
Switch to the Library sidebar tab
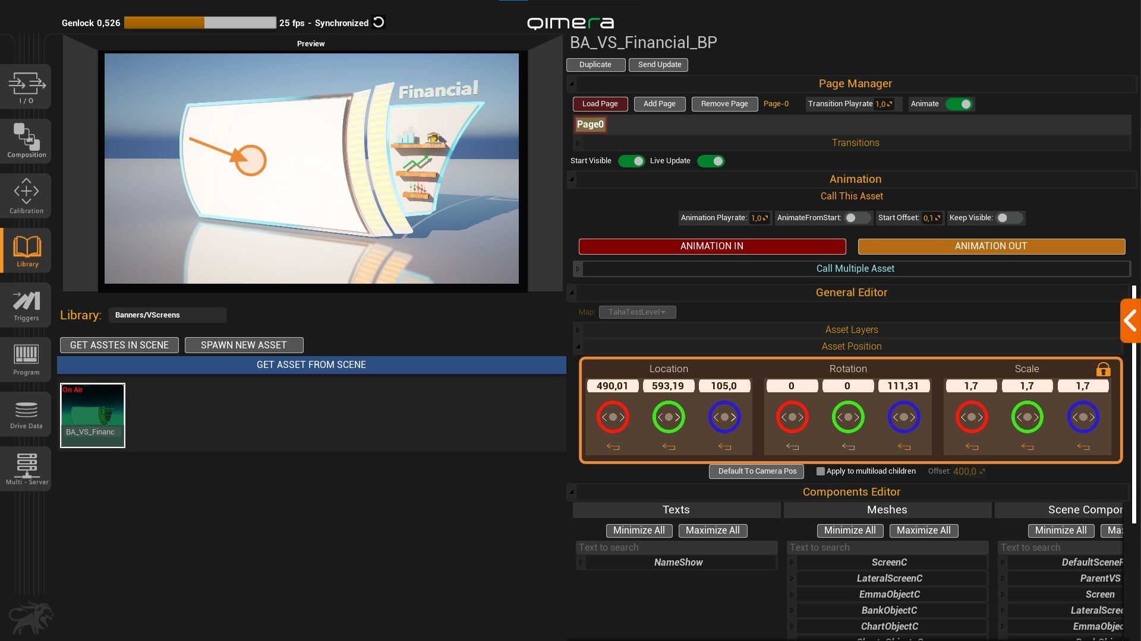[x=26, y=250]
